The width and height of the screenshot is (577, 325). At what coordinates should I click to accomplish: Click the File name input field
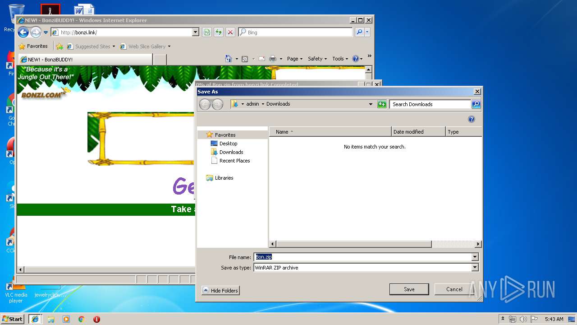pyautogui.click(x=363, y=257)
